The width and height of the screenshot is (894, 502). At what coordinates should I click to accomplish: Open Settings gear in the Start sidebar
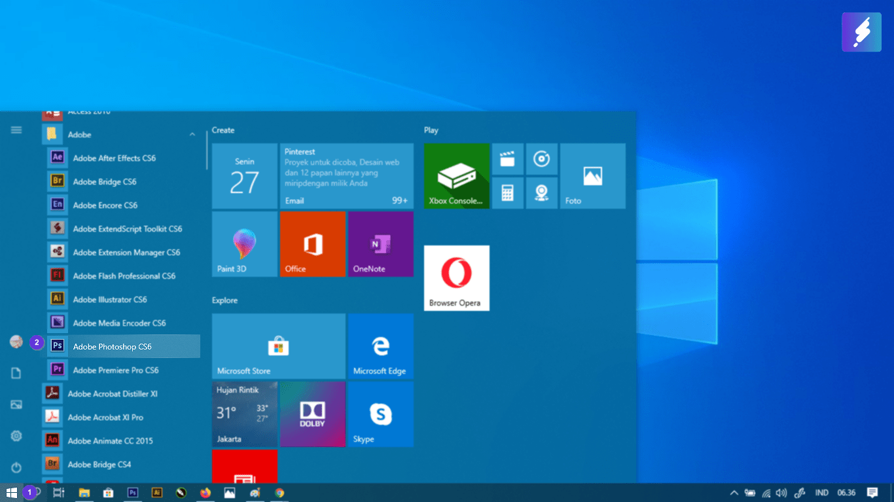16,436
